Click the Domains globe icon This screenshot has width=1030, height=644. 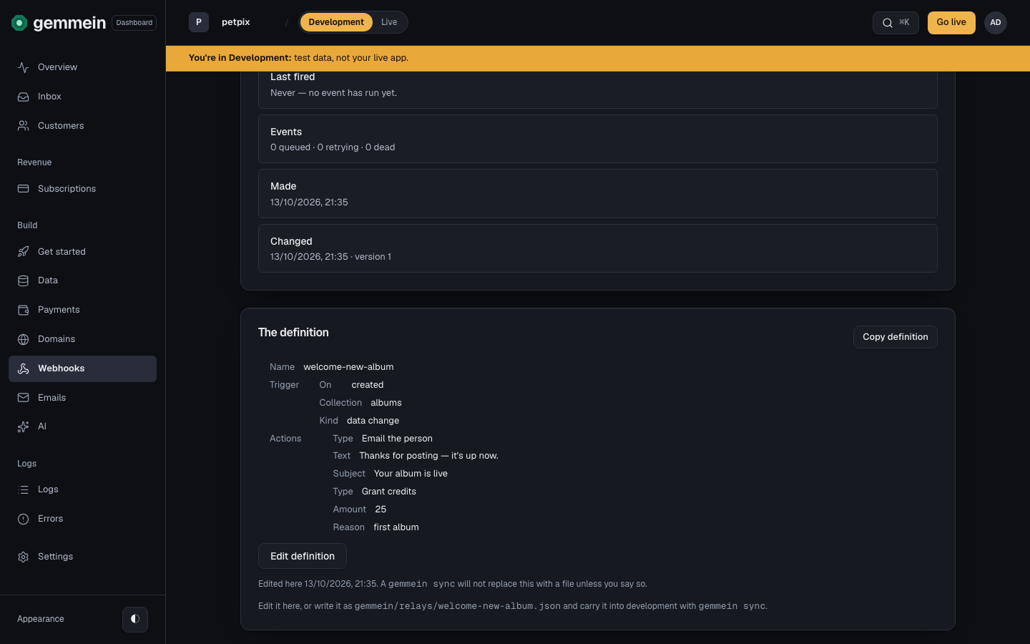pyautogui.click(x=24, y=339)
